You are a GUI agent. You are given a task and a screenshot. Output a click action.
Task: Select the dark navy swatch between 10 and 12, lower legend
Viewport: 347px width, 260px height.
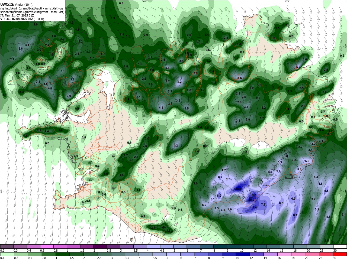(x=243, y=254)
